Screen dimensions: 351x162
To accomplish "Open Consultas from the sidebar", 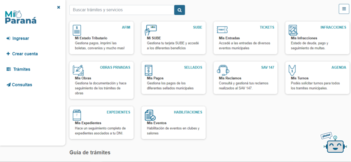I will click(22, 84).
